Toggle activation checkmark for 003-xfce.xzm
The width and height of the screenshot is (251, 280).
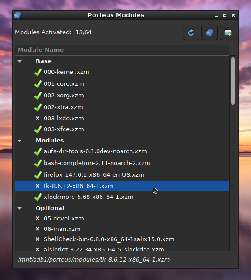[38, 129]
